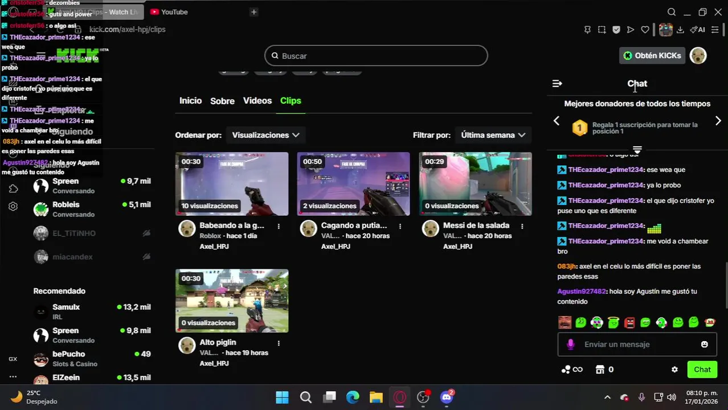Viewport: 728px width, 410px height.
Task: Go to the Inicio channel tab
Action: tap(190, 101)
